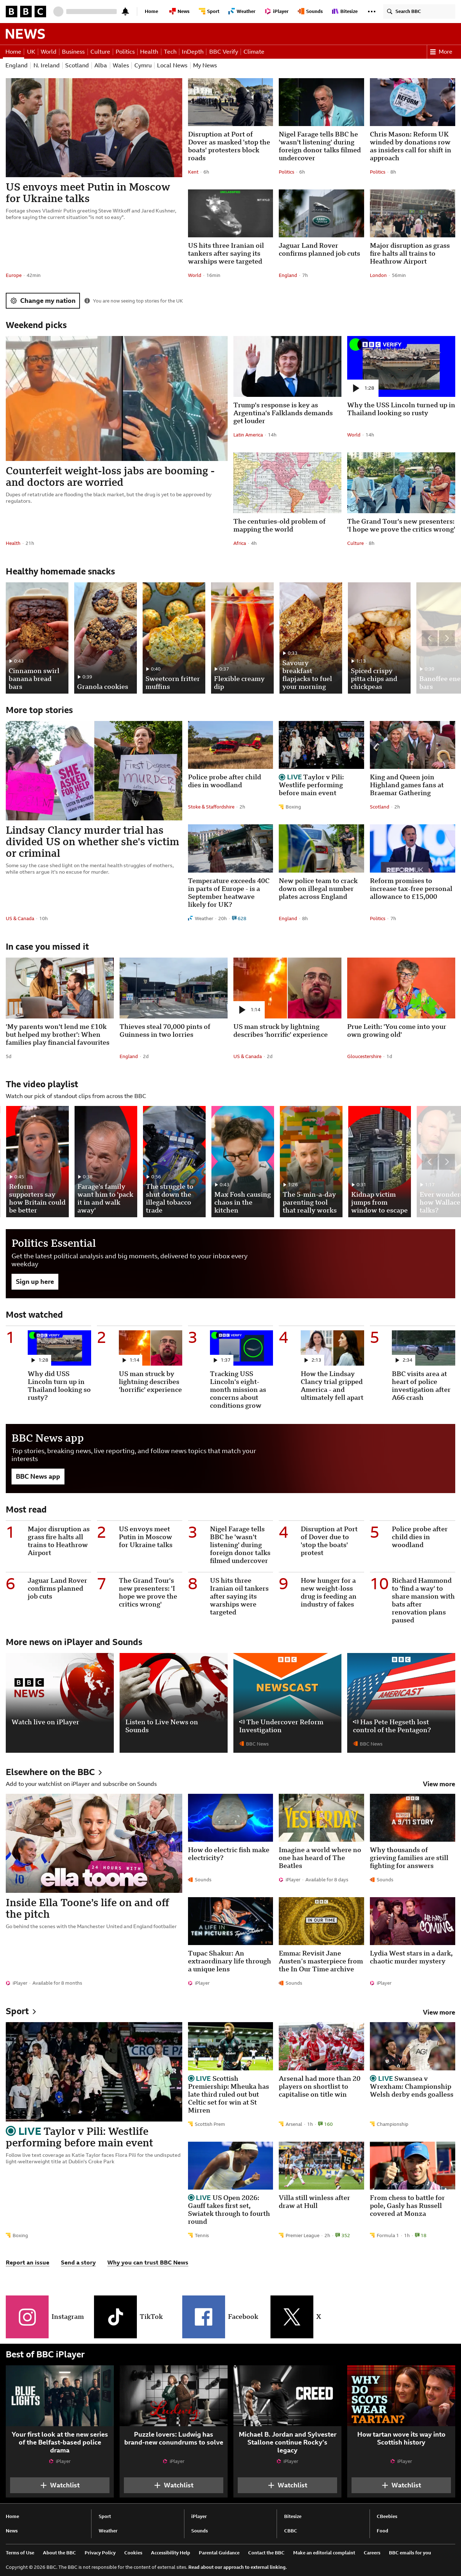Viewport: 461px width, 2576px height.
Task: Open the Culture section tab
Action: (x=100, y=51)
